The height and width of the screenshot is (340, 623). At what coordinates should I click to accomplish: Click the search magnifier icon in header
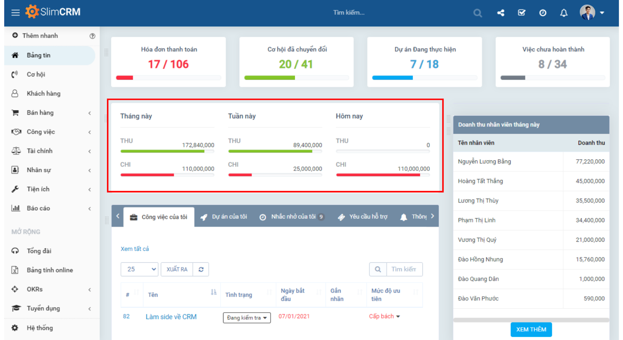tap(478, 13)
